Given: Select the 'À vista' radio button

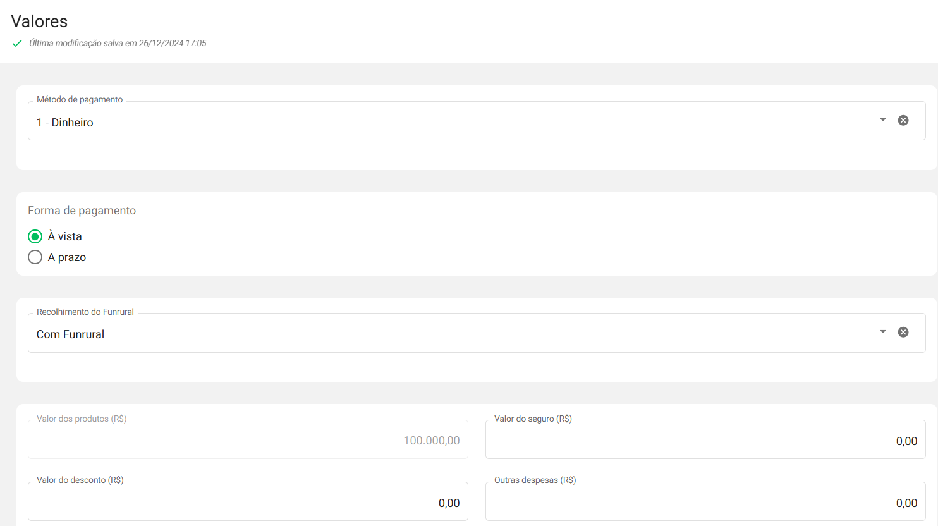Looking at the screenshot, I should 35,236.
